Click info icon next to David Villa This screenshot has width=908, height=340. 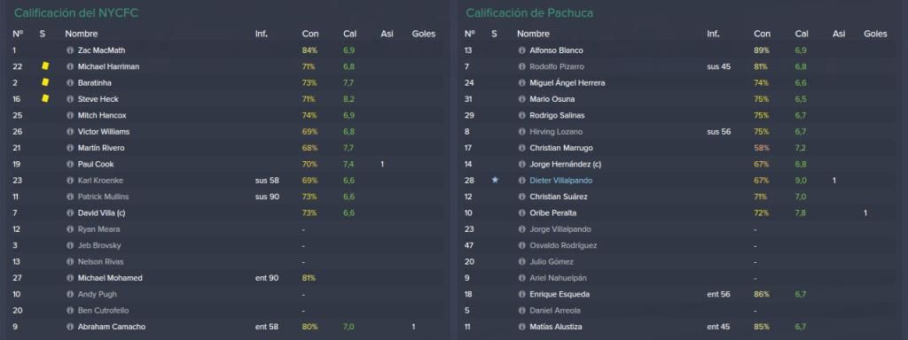tap(70, 212)
